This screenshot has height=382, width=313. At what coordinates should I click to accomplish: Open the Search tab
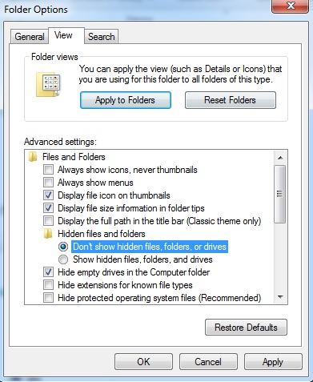tap(102, 37)
